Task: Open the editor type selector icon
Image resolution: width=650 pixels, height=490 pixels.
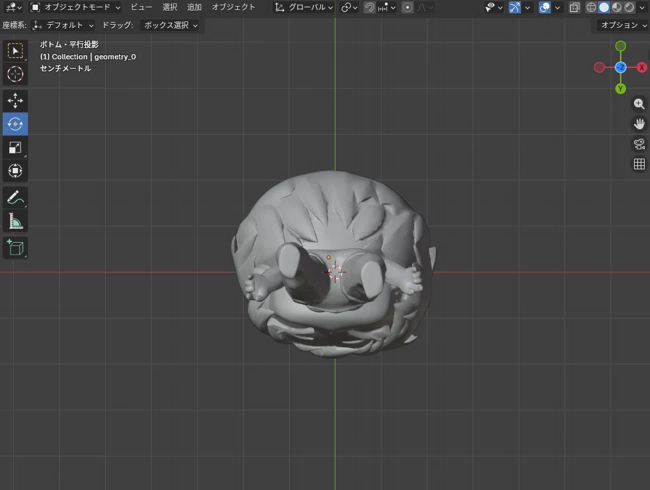Action: click(x=14, y=7)
